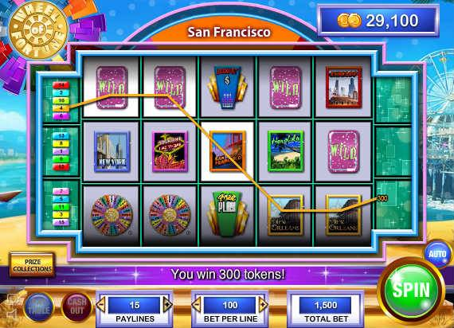The width and height of the screenshot is (454, 328).
Task: Open the Prize Collections panel
Action: point(32,265)
